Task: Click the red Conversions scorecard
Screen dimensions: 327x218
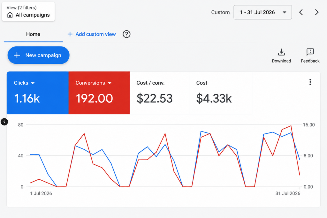Action: coord(99,93)
